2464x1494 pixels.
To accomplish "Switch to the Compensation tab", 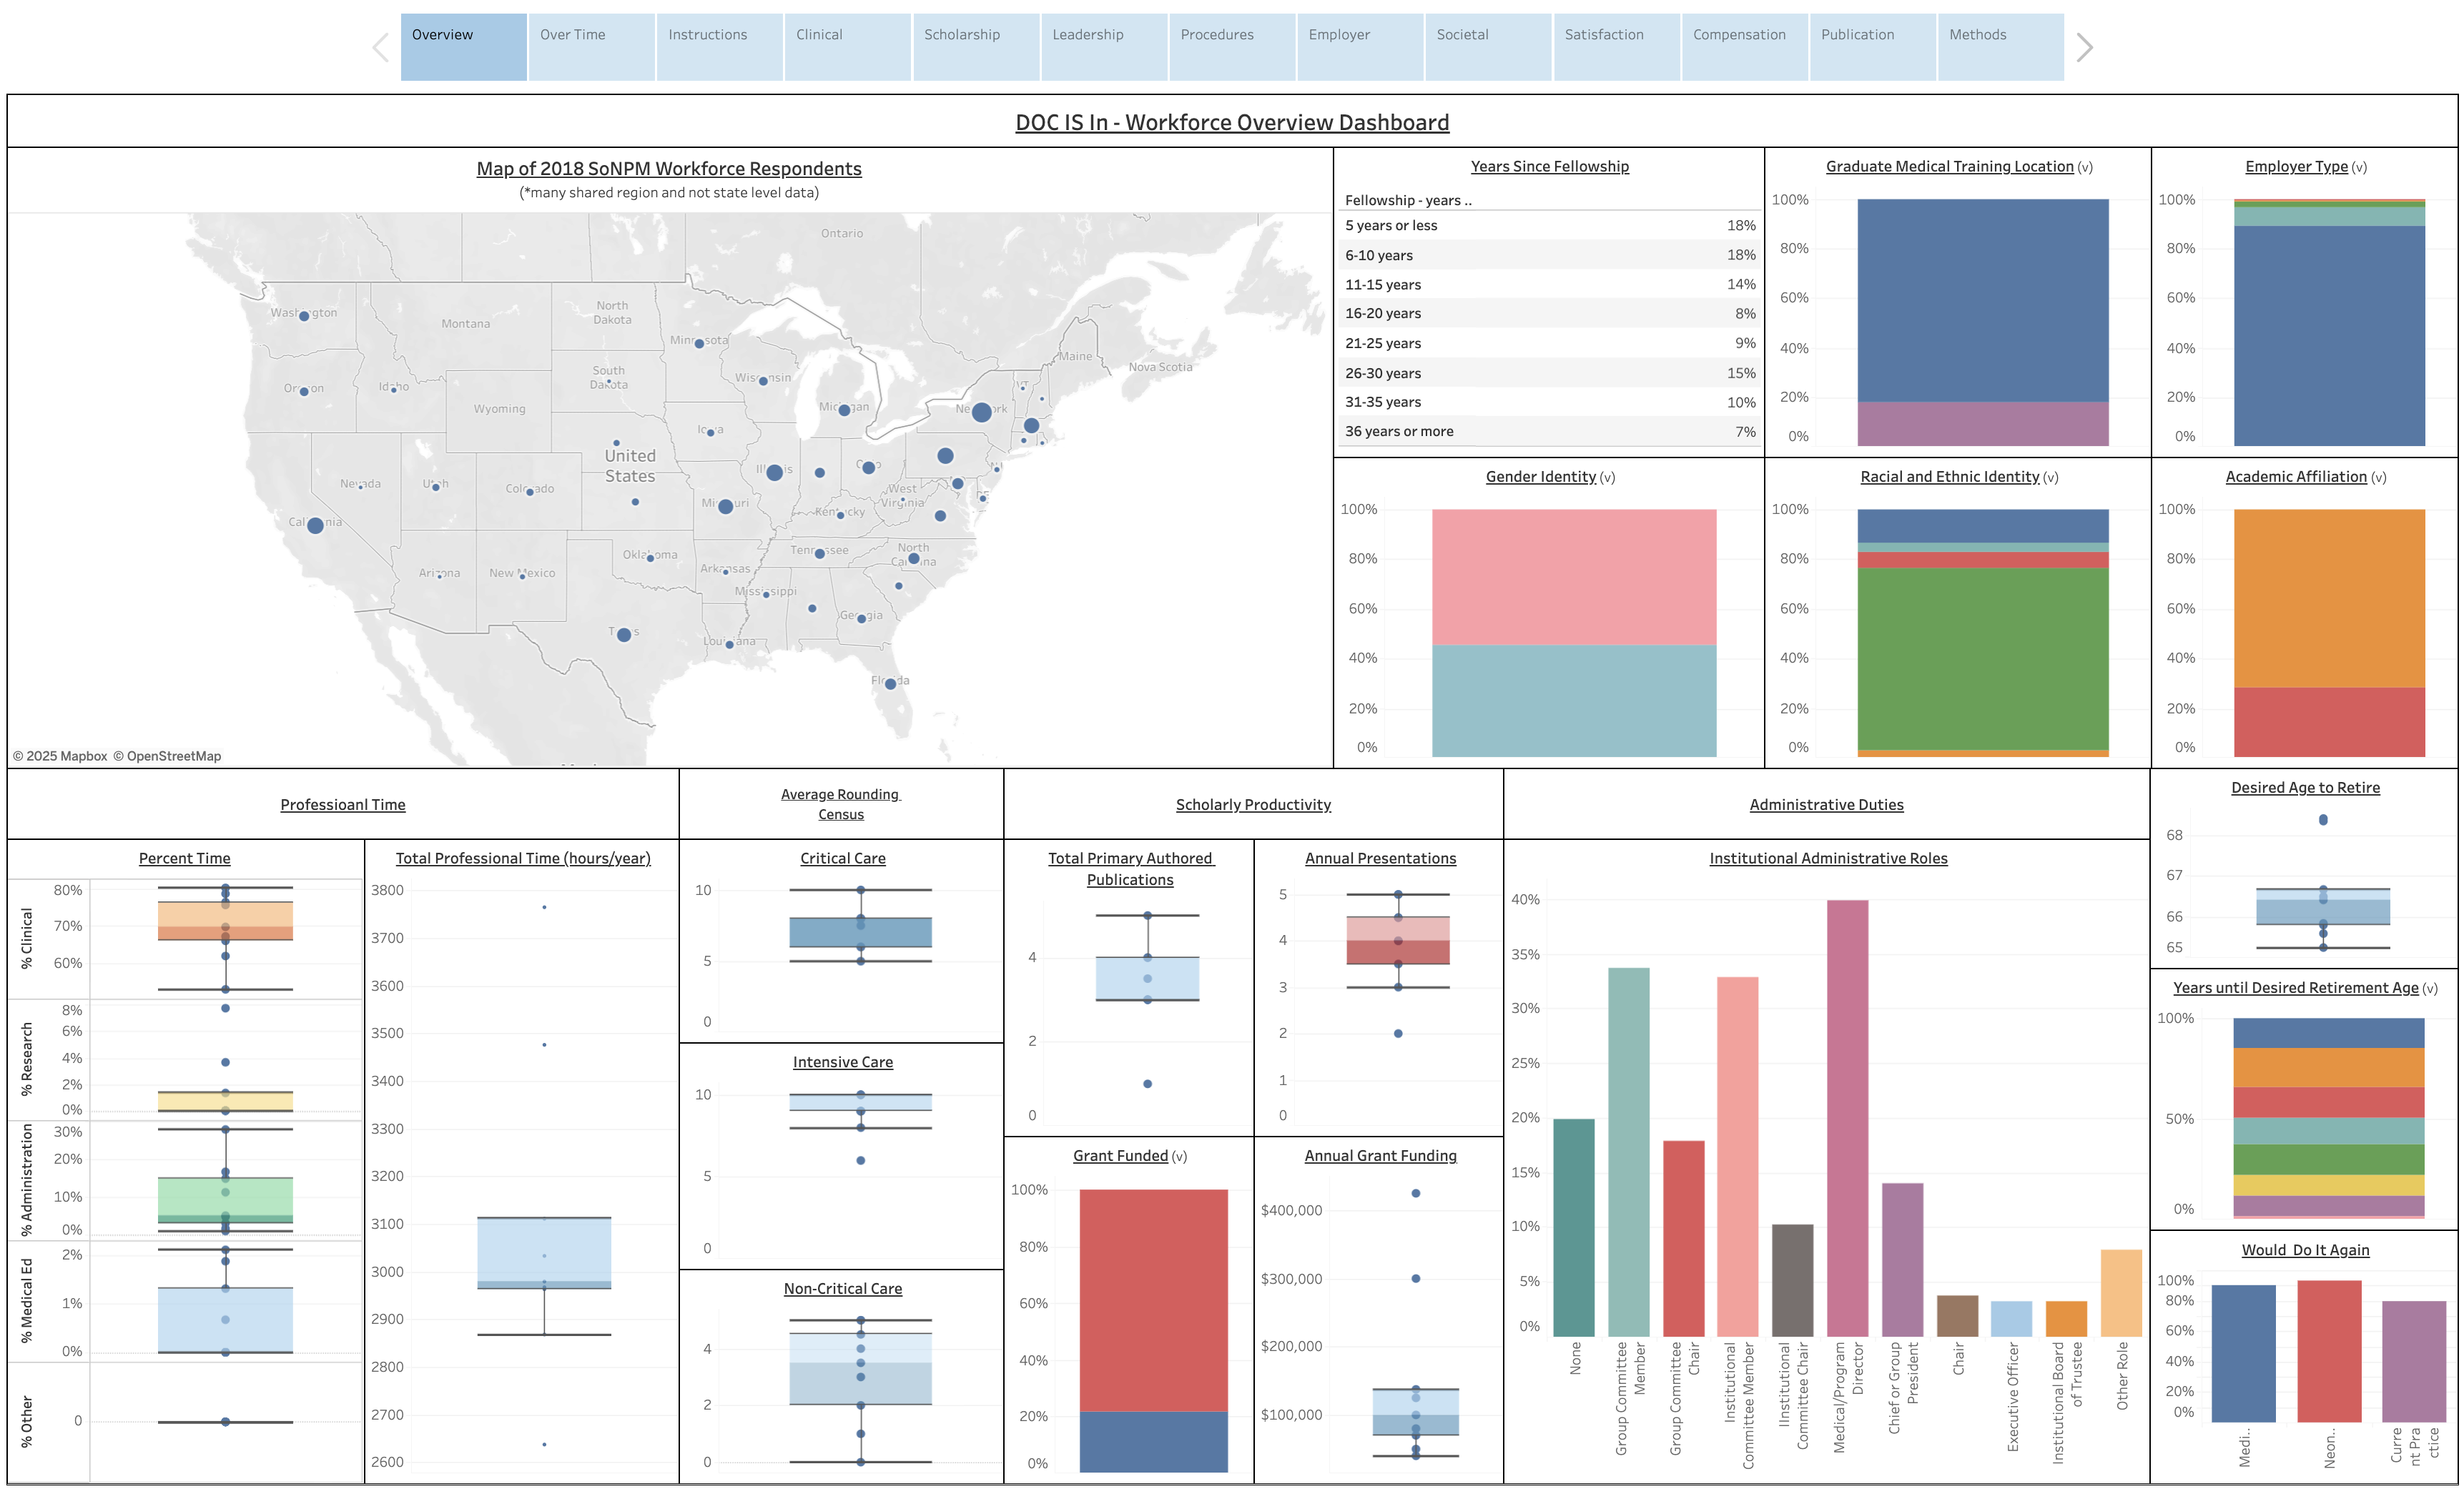I will tap(1743, 46).
